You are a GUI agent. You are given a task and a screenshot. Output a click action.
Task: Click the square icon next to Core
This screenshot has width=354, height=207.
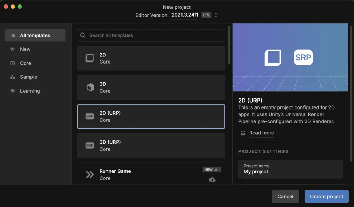[x=12, y=63]
